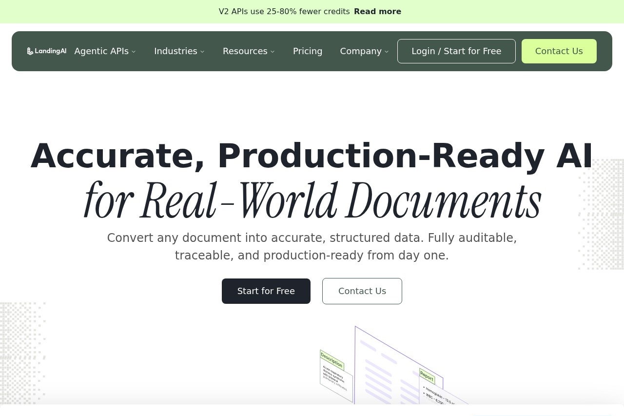This screenshot has width=624, height=416.
Task: Click the LandingAI logo
Action: coord(47,51)
